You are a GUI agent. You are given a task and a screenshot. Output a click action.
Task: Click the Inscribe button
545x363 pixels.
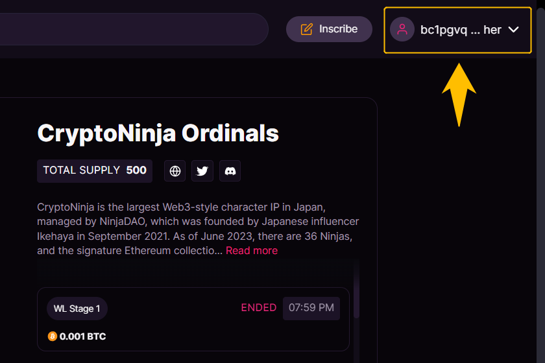point(329,29)
